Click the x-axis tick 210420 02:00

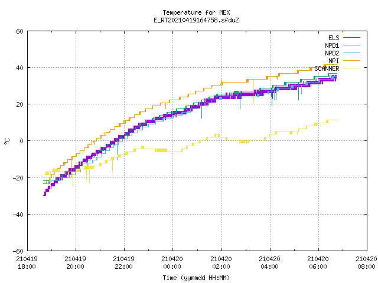coord(221,263)
